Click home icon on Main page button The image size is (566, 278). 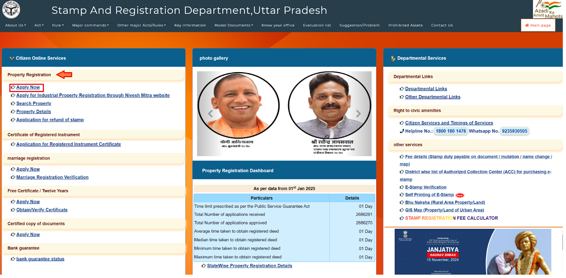pos(527,25)
